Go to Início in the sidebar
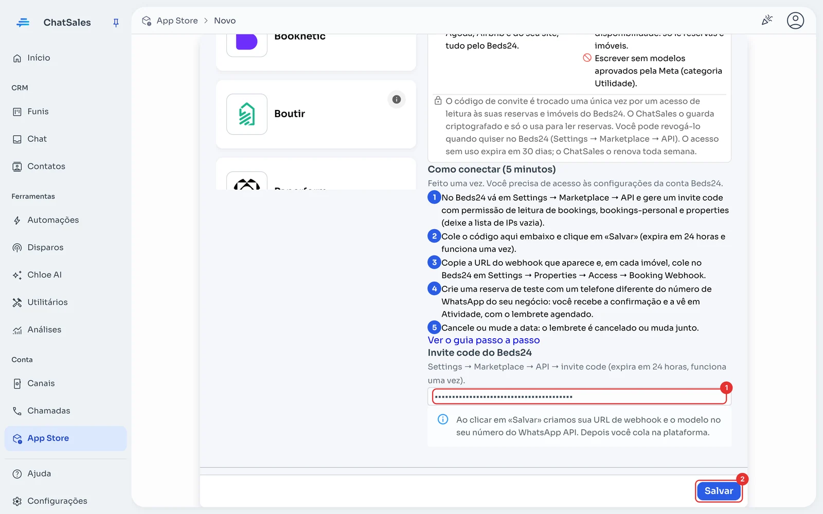Screen dimensions: 823x514 pyautogui.click(x=65, y=58)
